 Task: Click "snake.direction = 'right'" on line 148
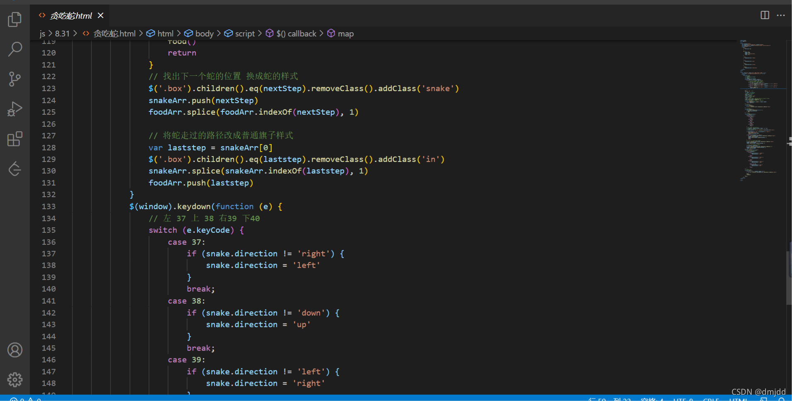[x=266, y=383]
